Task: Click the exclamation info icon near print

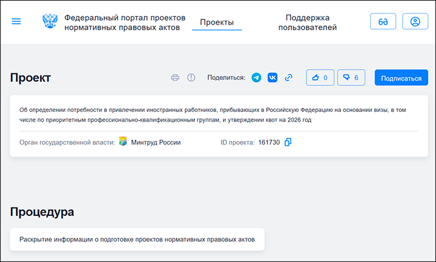Action: point(191,77)
